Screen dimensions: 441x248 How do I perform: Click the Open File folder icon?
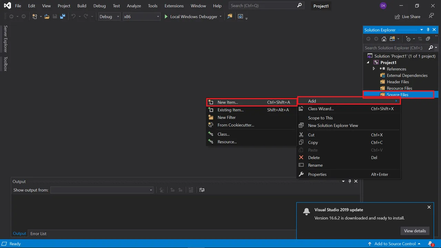click(x=47, y=17)
